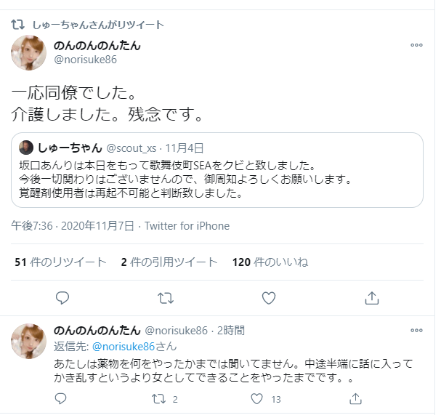Like the reply tweet with 13 likes
Screen dimensions: 441x415
(256, 398)
